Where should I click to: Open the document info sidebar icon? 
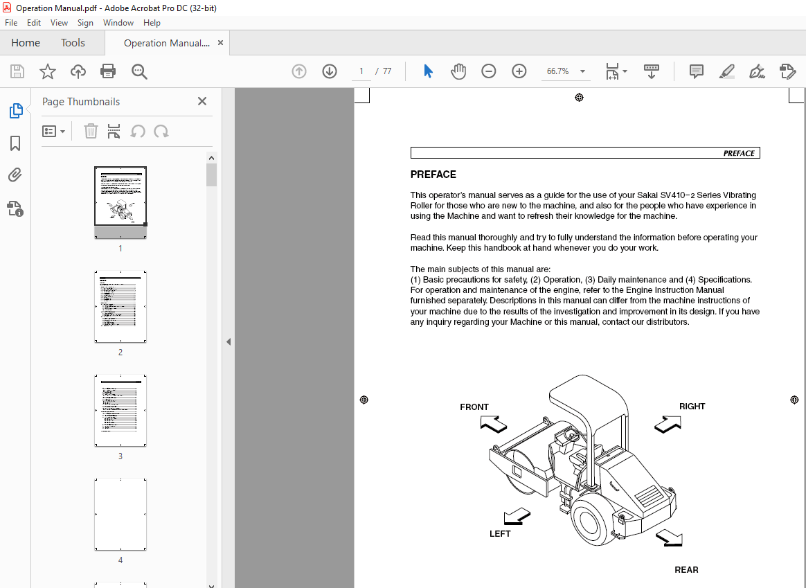(x=15, y=208)
